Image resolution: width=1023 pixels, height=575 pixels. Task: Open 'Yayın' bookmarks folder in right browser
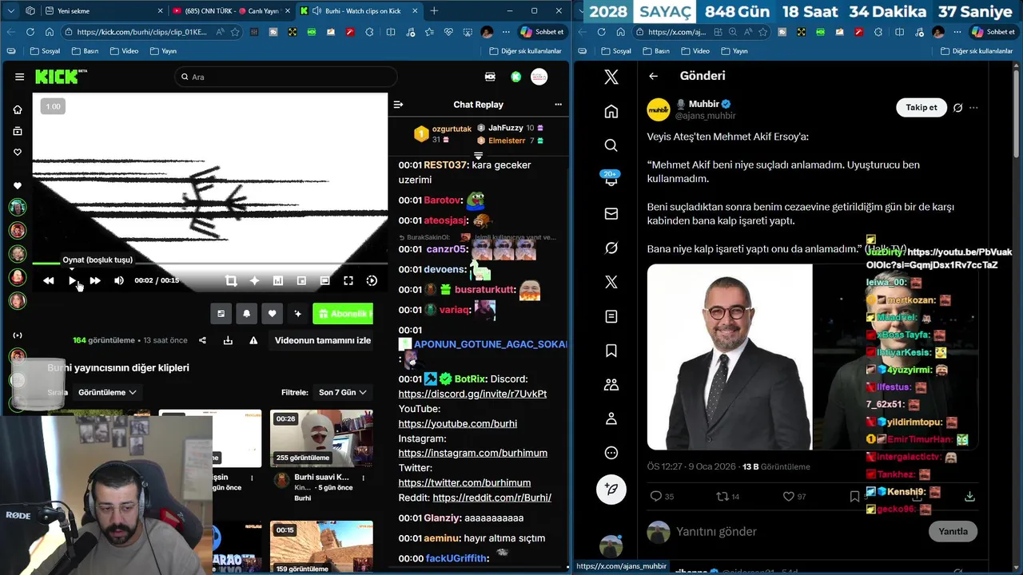click(x=734, y=51)
